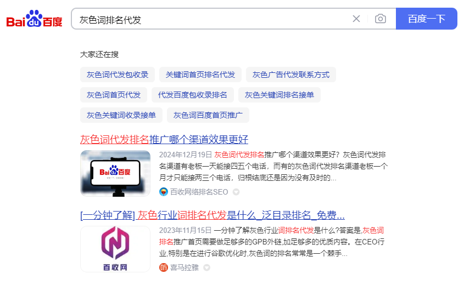Click snippet date text 2023年11月15日
Screen dimensions: 464x285
(x=186, y=230)
